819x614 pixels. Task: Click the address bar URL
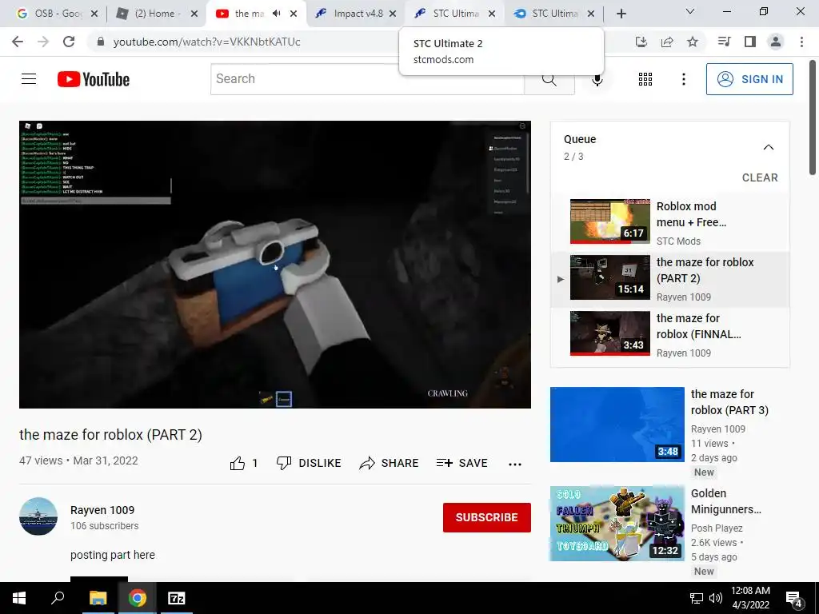[207, 42]
